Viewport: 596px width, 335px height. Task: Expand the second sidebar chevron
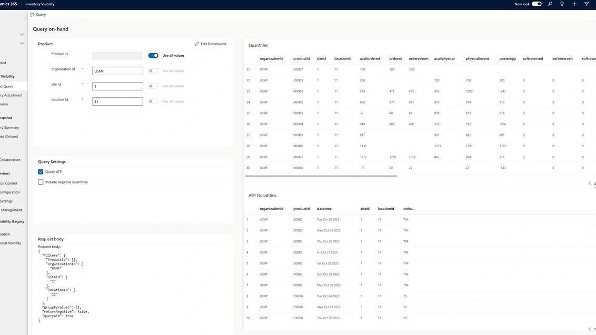tap(22, 43)
